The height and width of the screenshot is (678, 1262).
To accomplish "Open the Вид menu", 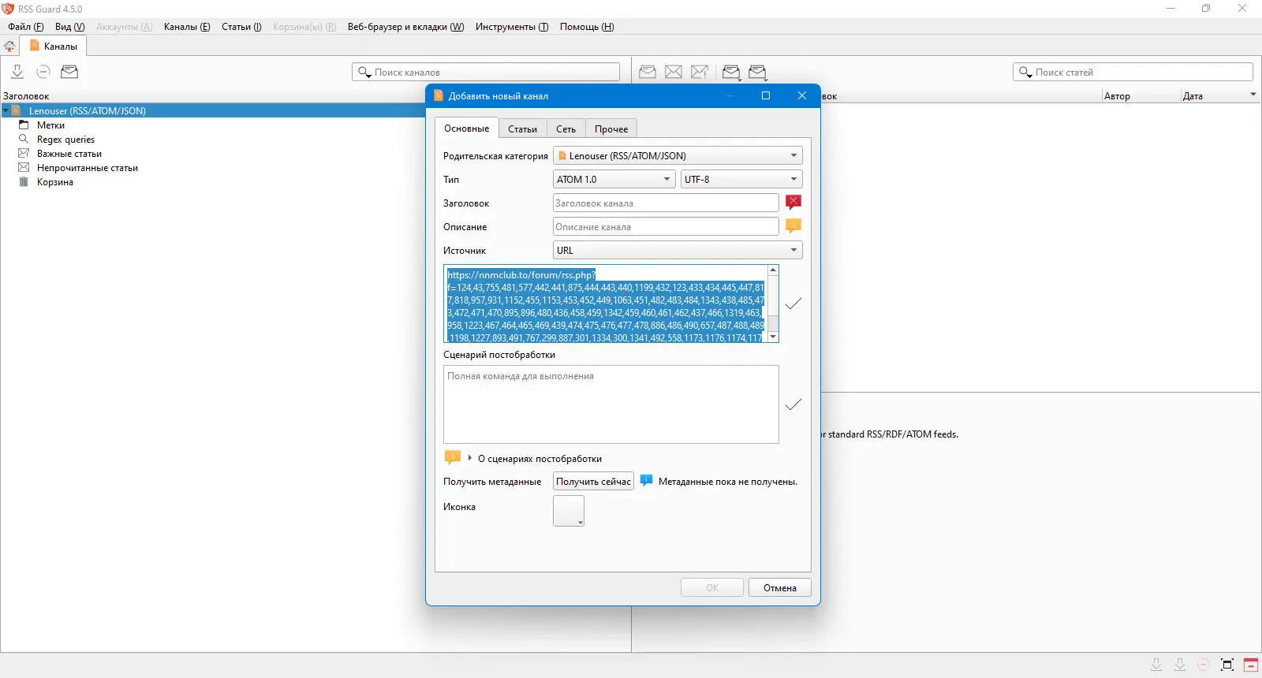I will click(x=69, y=27).
